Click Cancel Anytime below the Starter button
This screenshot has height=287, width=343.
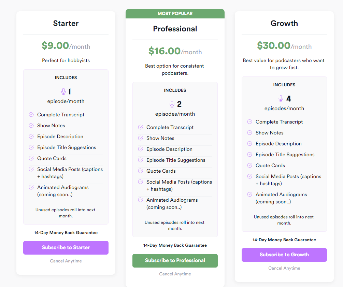(x=66, y=261)
